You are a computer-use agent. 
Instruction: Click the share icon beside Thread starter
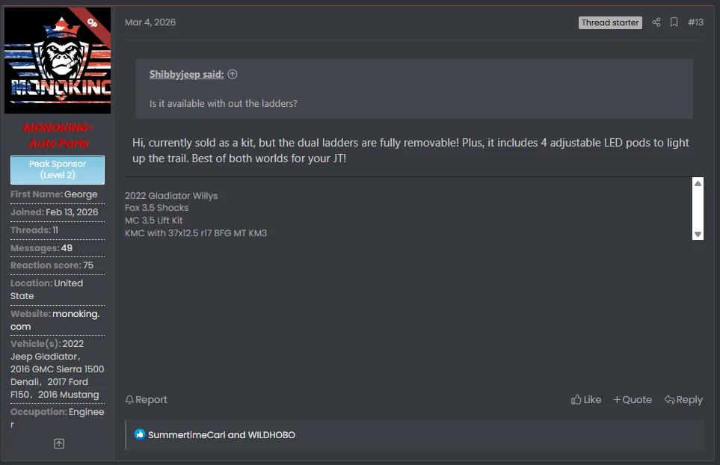[656, 22]
